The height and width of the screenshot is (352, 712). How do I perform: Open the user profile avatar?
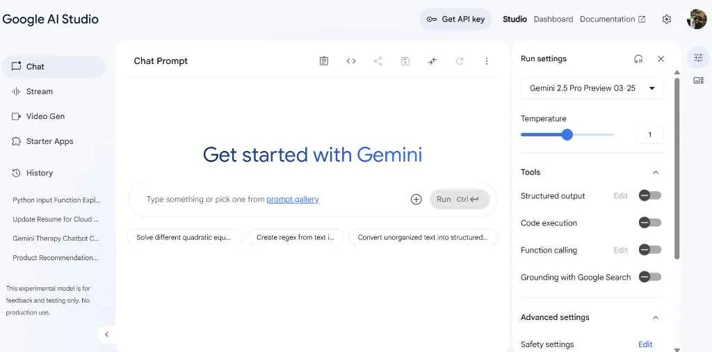(697, 19)
